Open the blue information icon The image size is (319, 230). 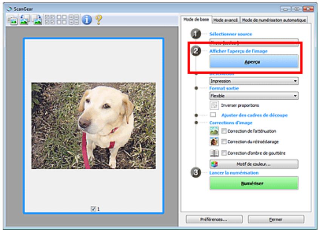87,20
